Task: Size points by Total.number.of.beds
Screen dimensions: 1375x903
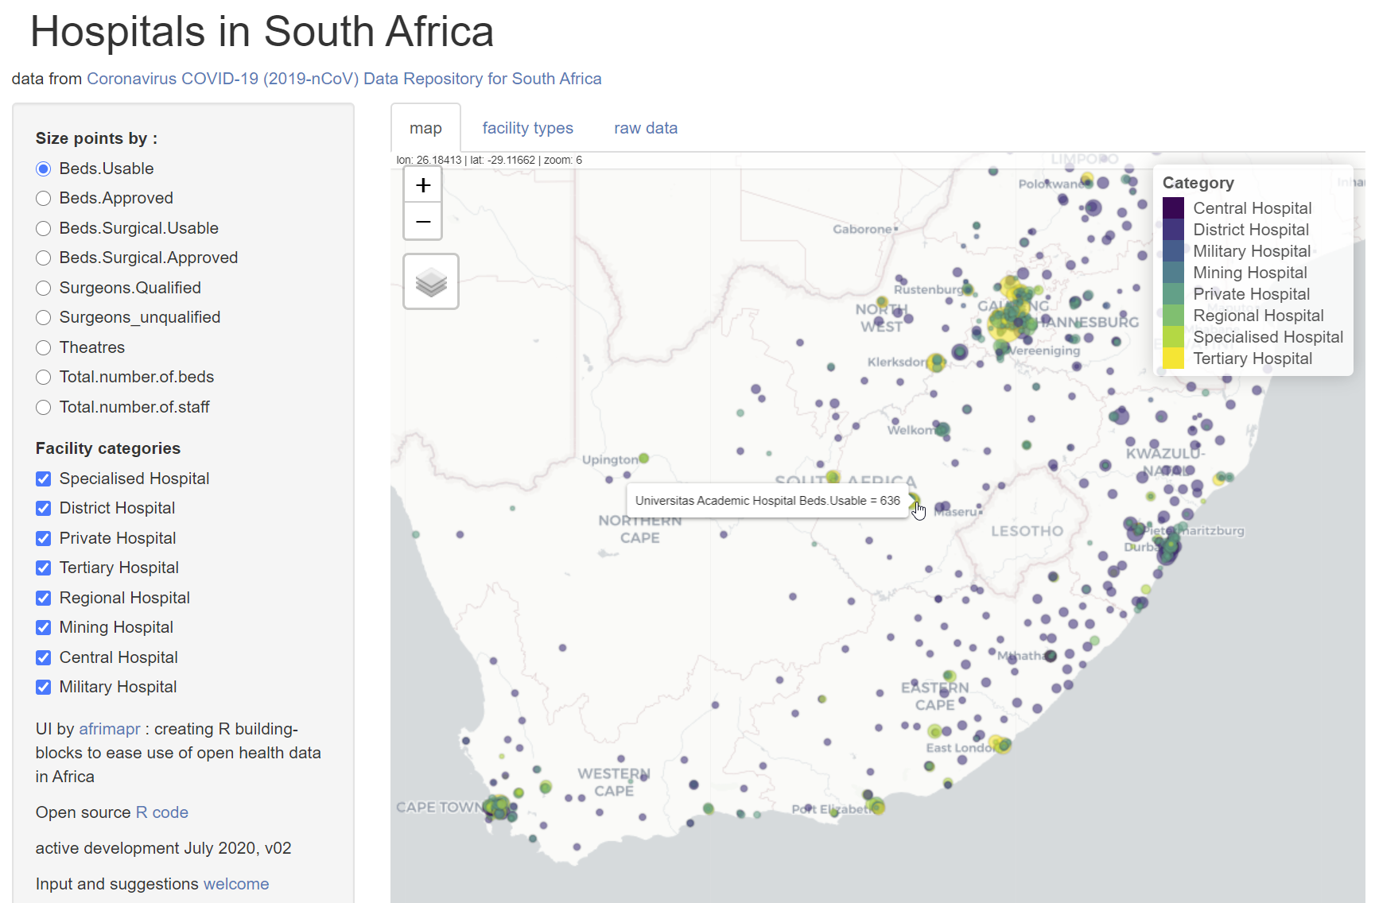Action: click(x=44, y=377)
